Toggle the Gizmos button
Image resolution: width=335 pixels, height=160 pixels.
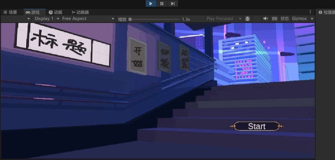[x=299, y=19]
